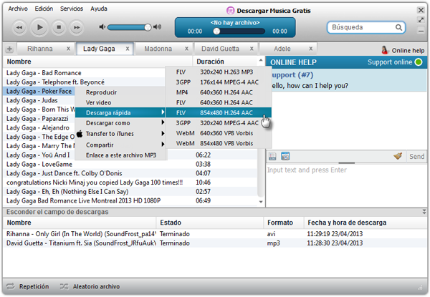Switch to the Adele tab
This screenshot has width=430, height=297.
282,49
